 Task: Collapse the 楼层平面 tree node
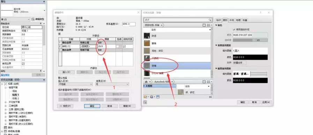click(x=5, y=87)
